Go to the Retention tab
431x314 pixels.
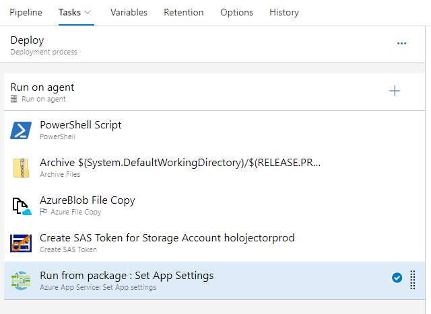click(184, 13)
